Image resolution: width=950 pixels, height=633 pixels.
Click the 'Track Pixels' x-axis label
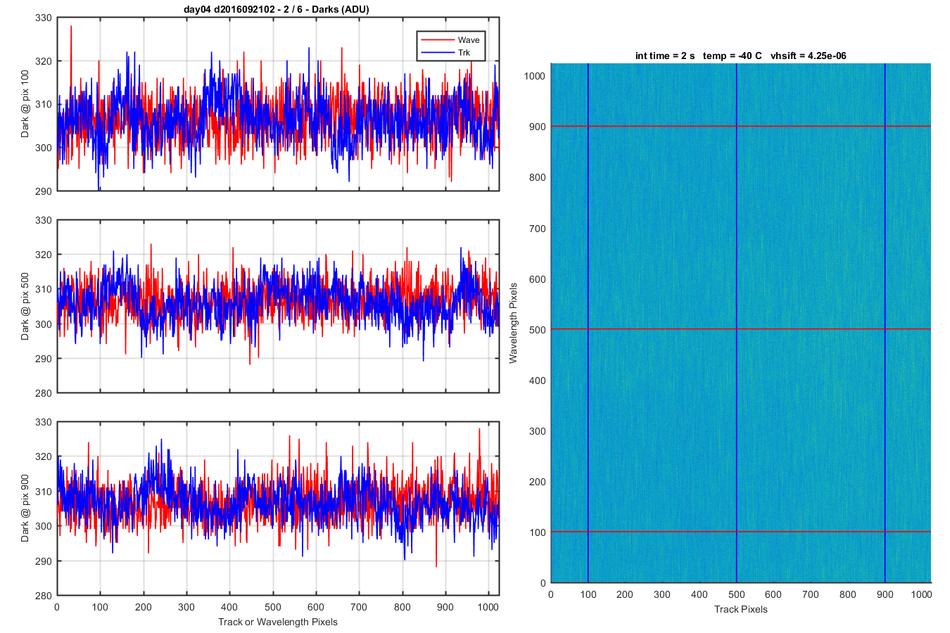point(741,609)
